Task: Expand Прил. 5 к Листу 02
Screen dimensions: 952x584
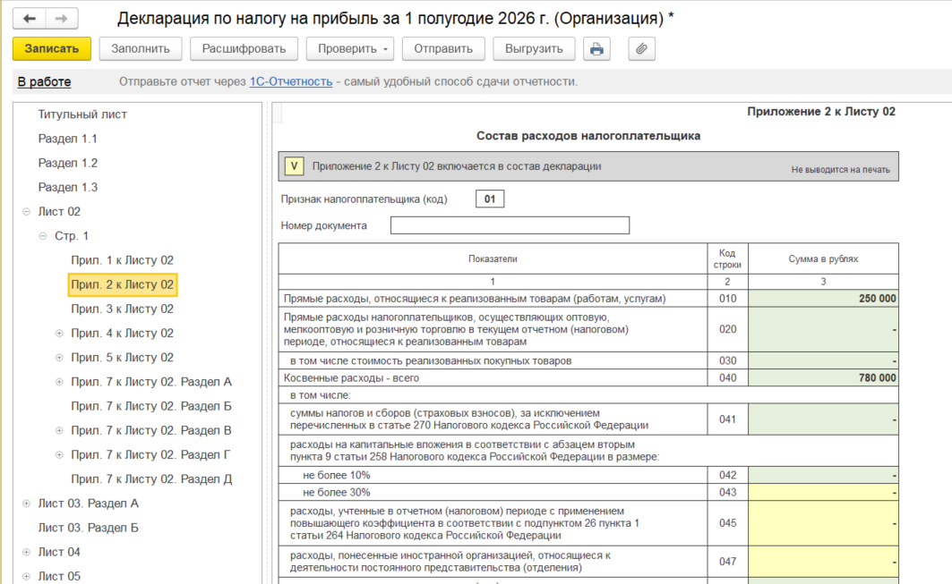Action: tap(59, 357)
